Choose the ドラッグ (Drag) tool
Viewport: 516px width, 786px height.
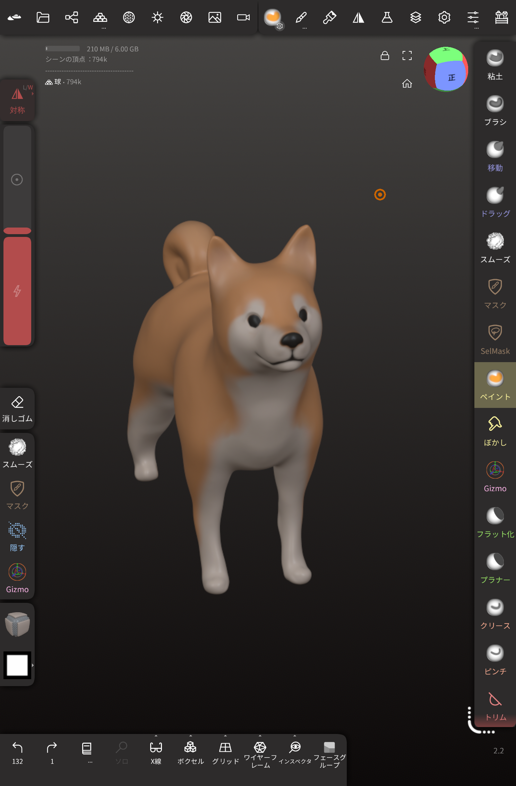495,202
